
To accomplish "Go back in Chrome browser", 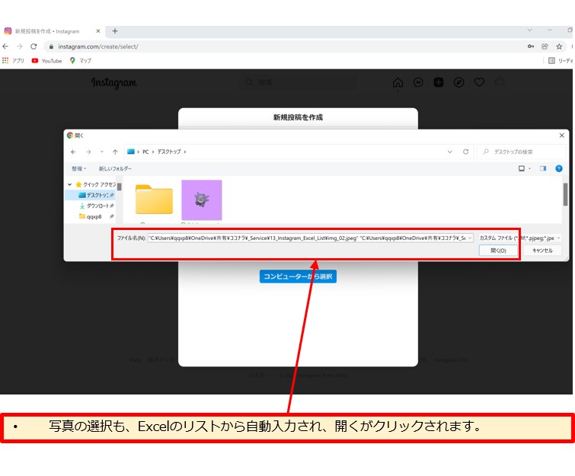I will click(5, 46).
